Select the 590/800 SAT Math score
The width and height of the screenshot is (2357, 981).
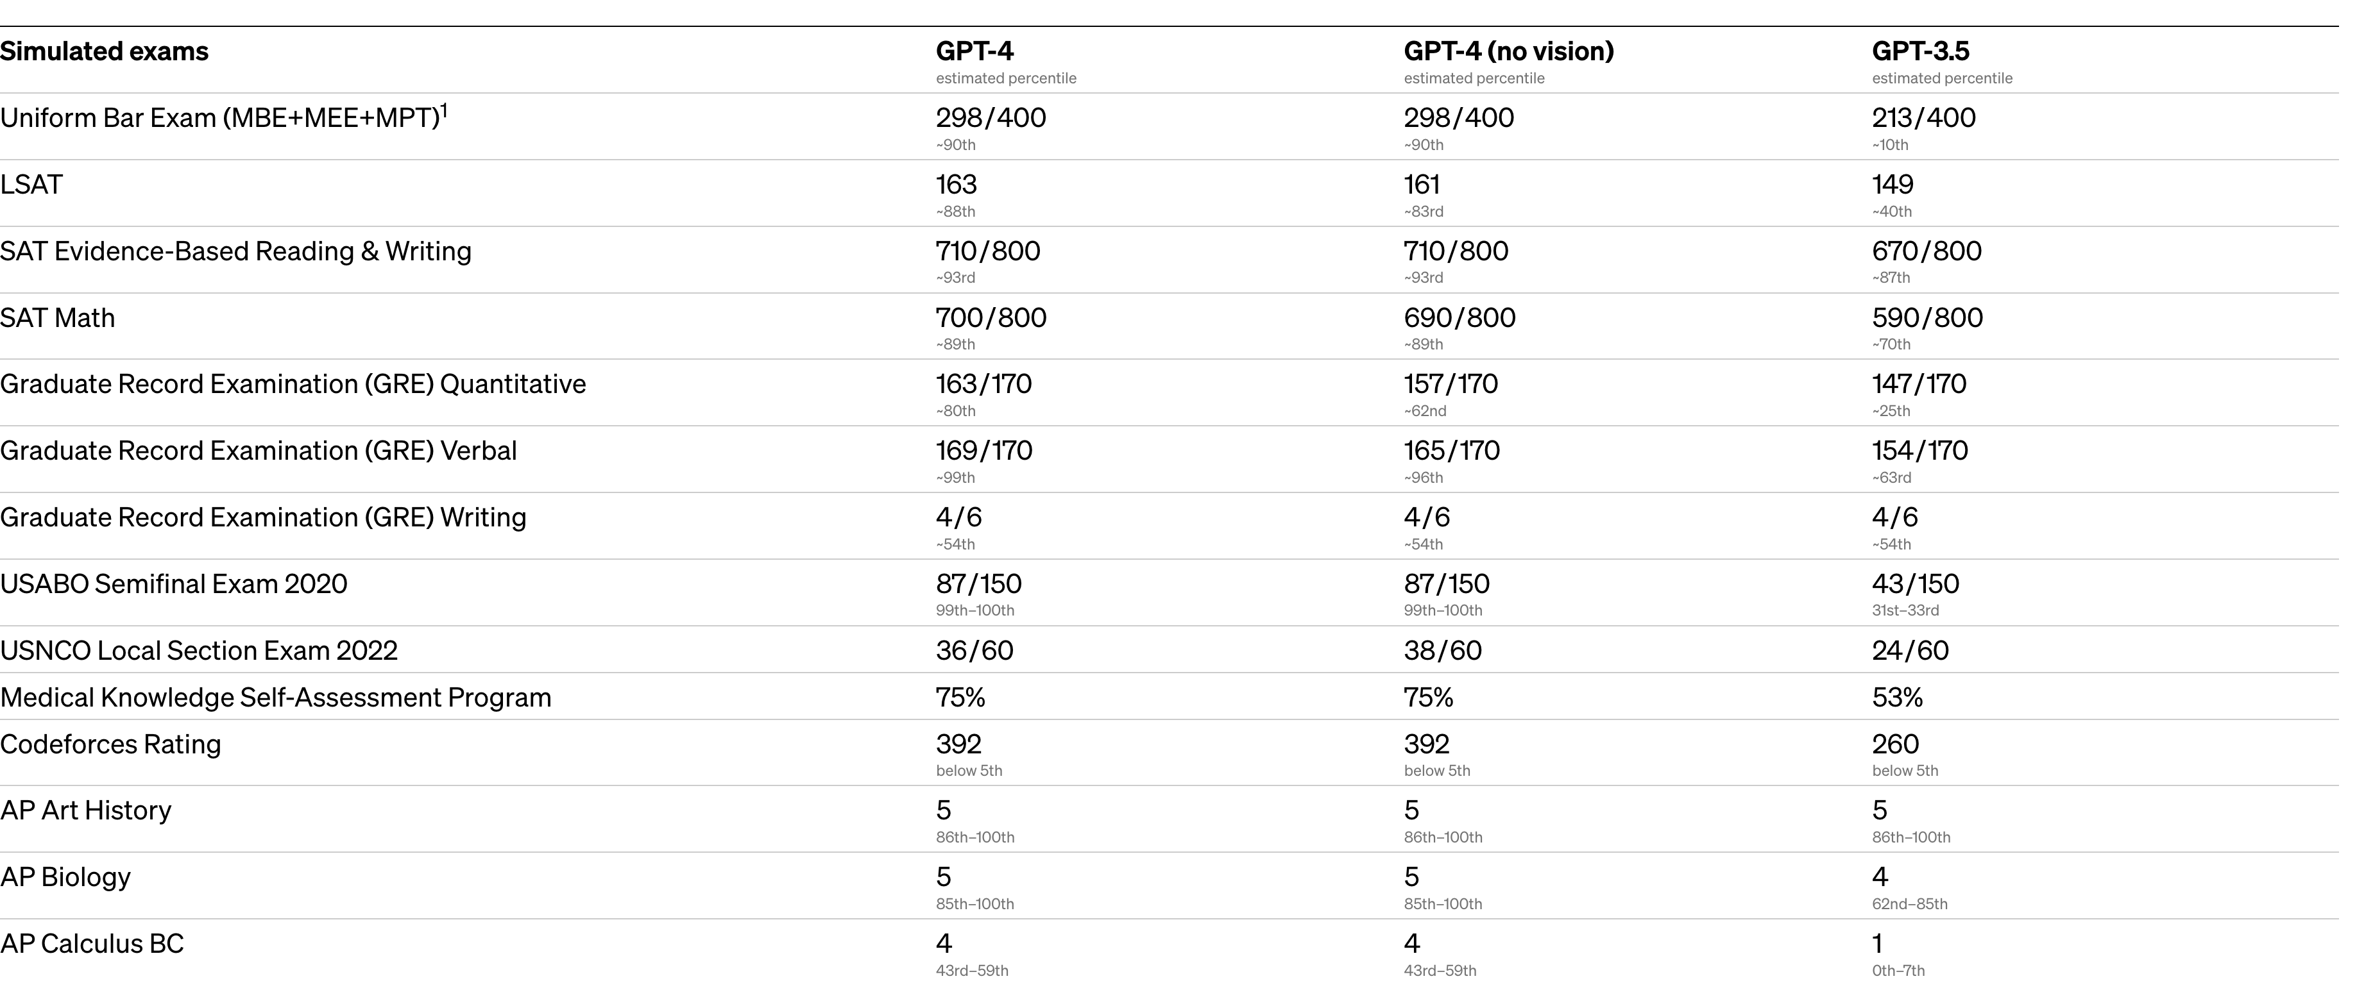1927,318
